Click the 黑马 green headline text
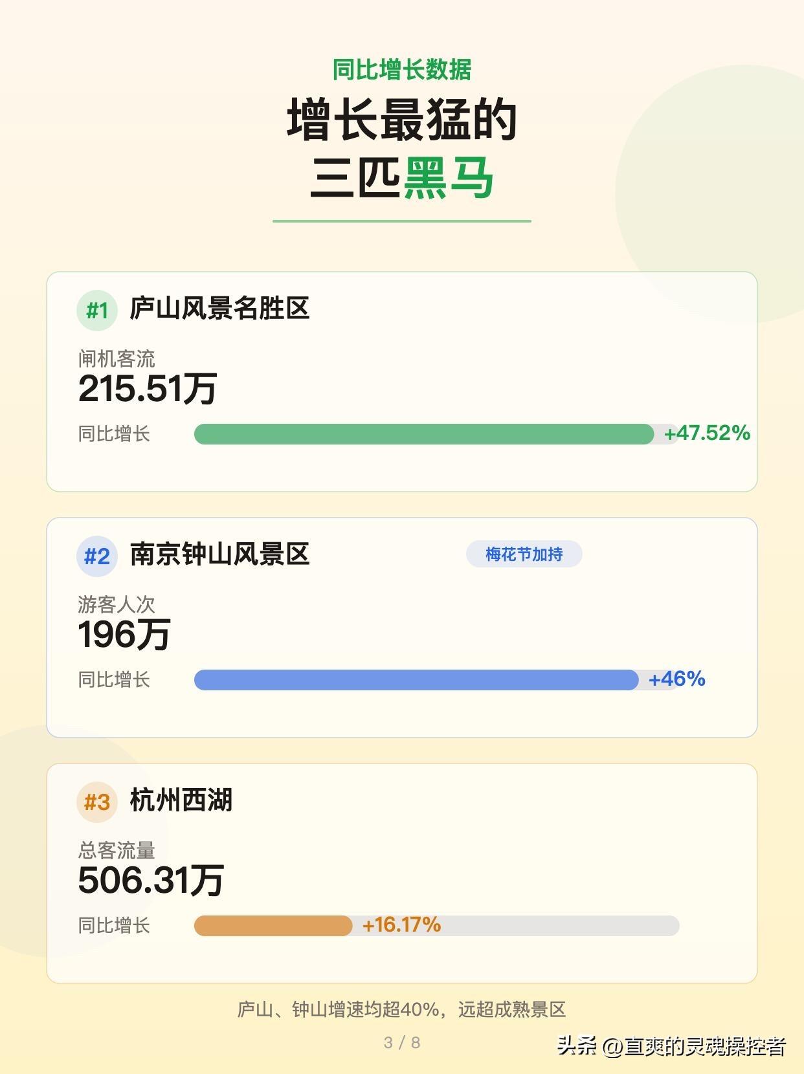The image size is (804, 1074). point(449,178)
